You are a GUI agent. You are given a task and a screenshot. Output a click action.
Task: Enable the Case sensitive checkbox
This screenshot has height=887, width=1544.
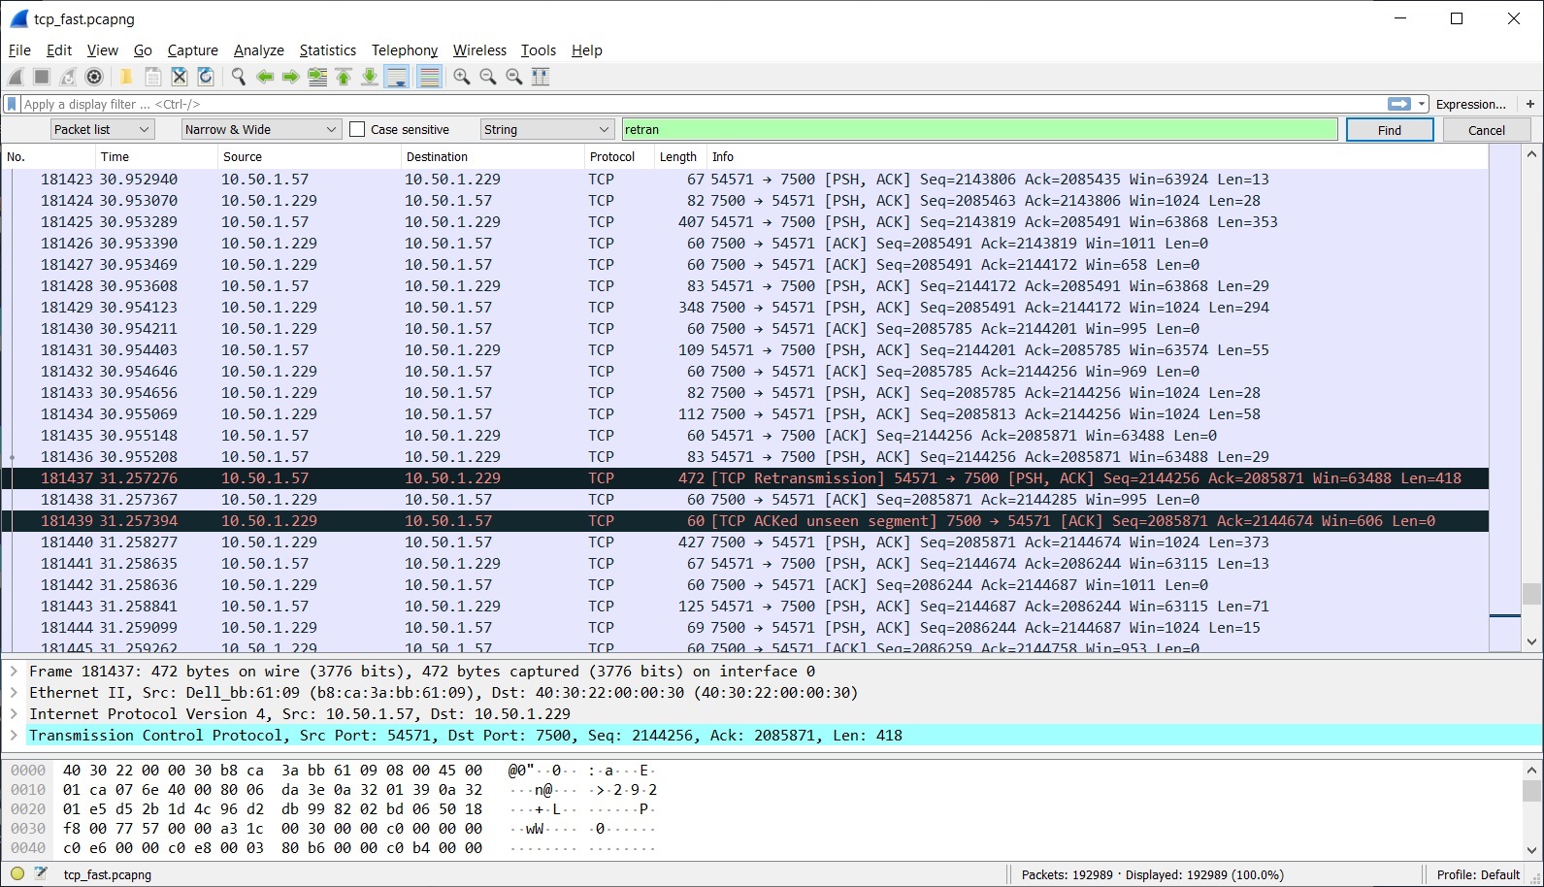[357, 129]
